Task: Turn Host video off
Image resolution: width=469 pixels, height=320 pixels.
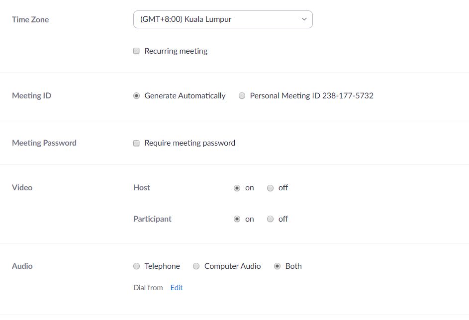Action: point(270,188)
